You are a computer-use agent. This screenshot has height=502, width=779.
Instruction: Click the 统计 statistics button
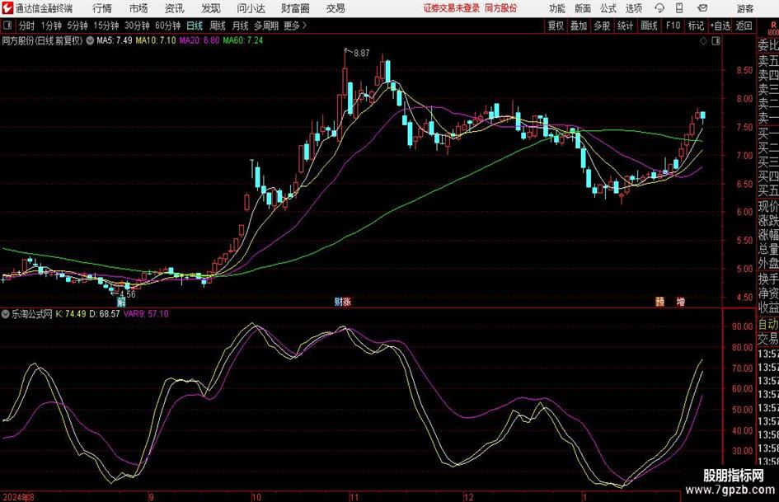click(625, 26)
